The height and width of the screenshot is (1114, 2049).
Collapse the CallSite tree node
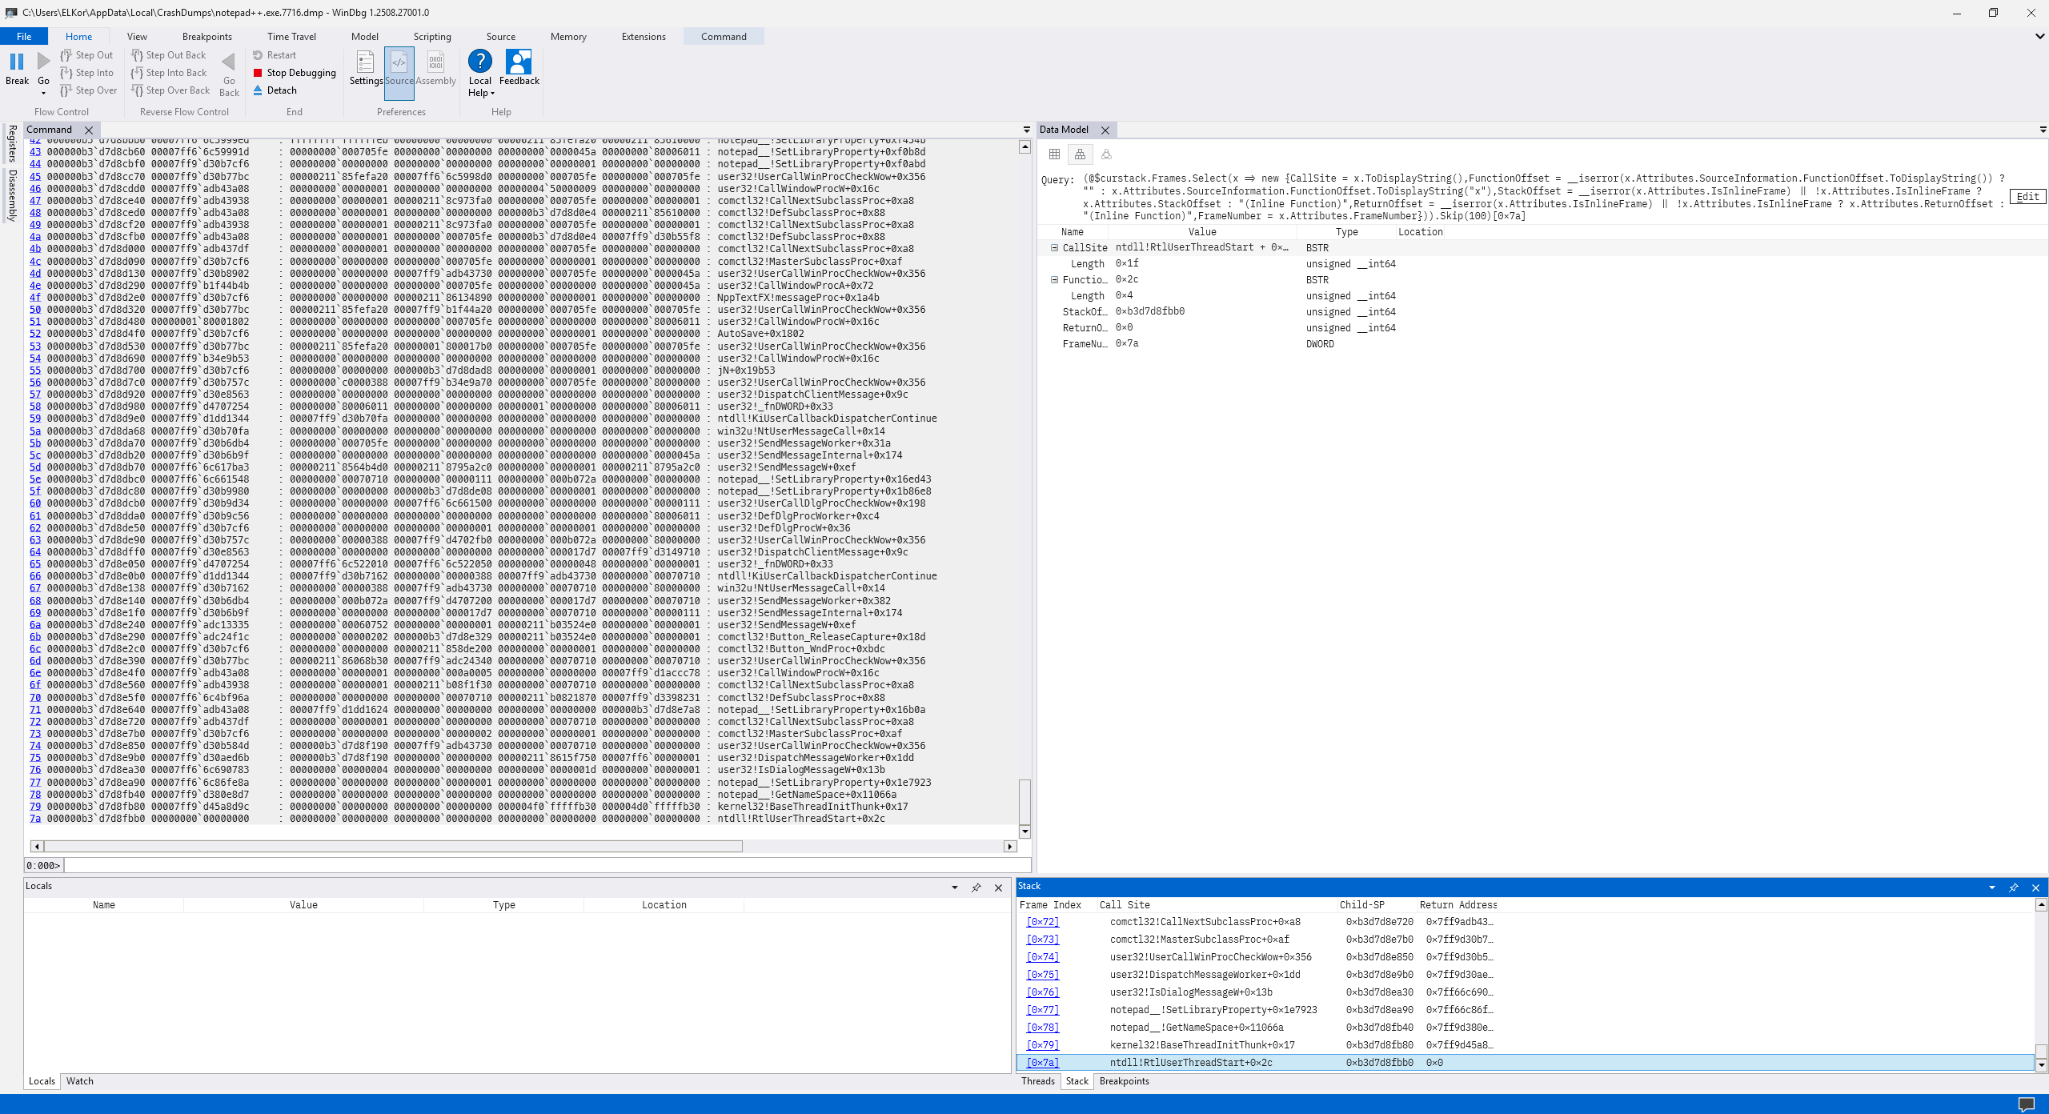point(1054,248)
